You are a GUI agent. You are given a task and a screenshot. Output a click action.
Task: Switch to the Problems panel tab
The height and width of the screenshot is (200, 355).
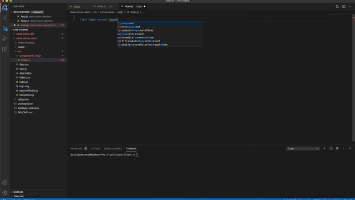coord(77,148)
